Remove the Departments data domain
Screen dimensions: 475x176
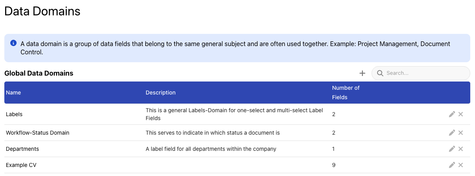click(460, 149)
